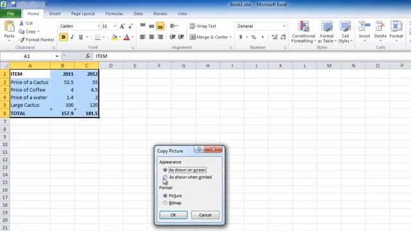The height and width of the screenshot is (231, 411).
Task: Open the Font Color dropdown arrow
Action: tap(132, 37)
